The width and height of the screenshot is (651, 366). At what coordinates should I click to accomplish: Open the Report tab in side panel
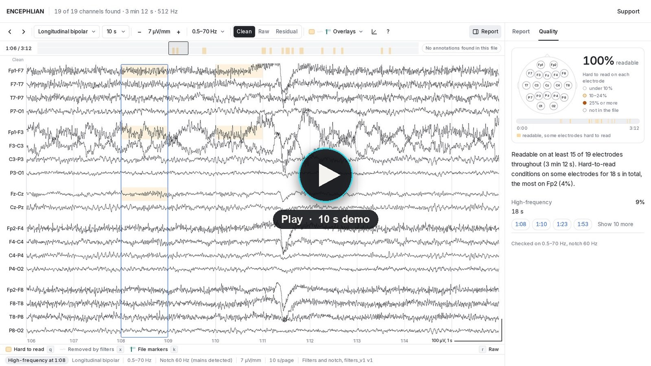(521, 32)
